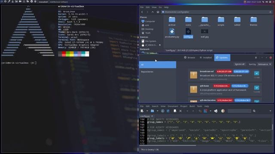Open the Build options dropdown arrow in Geany

pyautogui.click(x=211, y=111)
